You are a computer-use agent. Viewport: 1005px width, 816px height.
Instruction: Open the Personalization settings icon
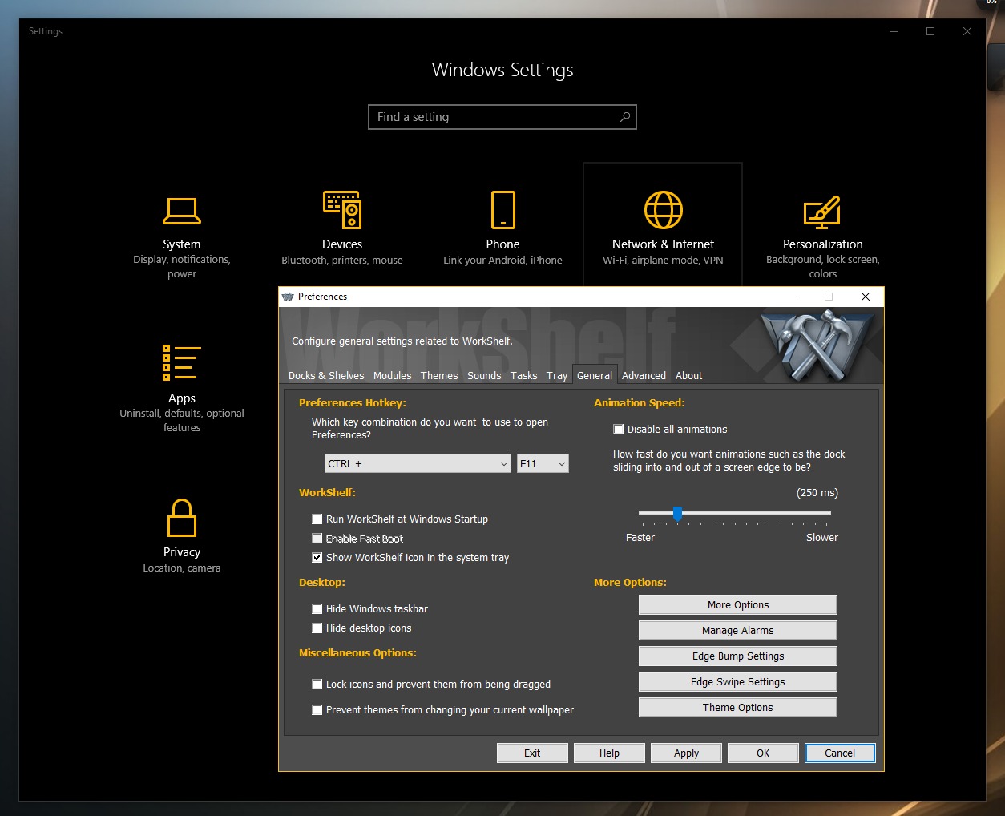pyautogui.click(x=822, y=212)
